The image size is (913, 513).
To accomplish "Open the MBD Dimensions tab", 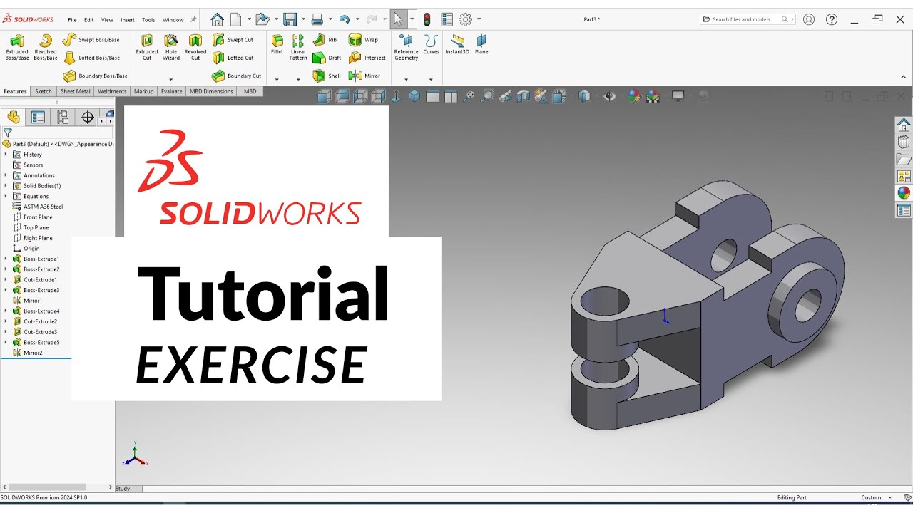I will 211,91.
